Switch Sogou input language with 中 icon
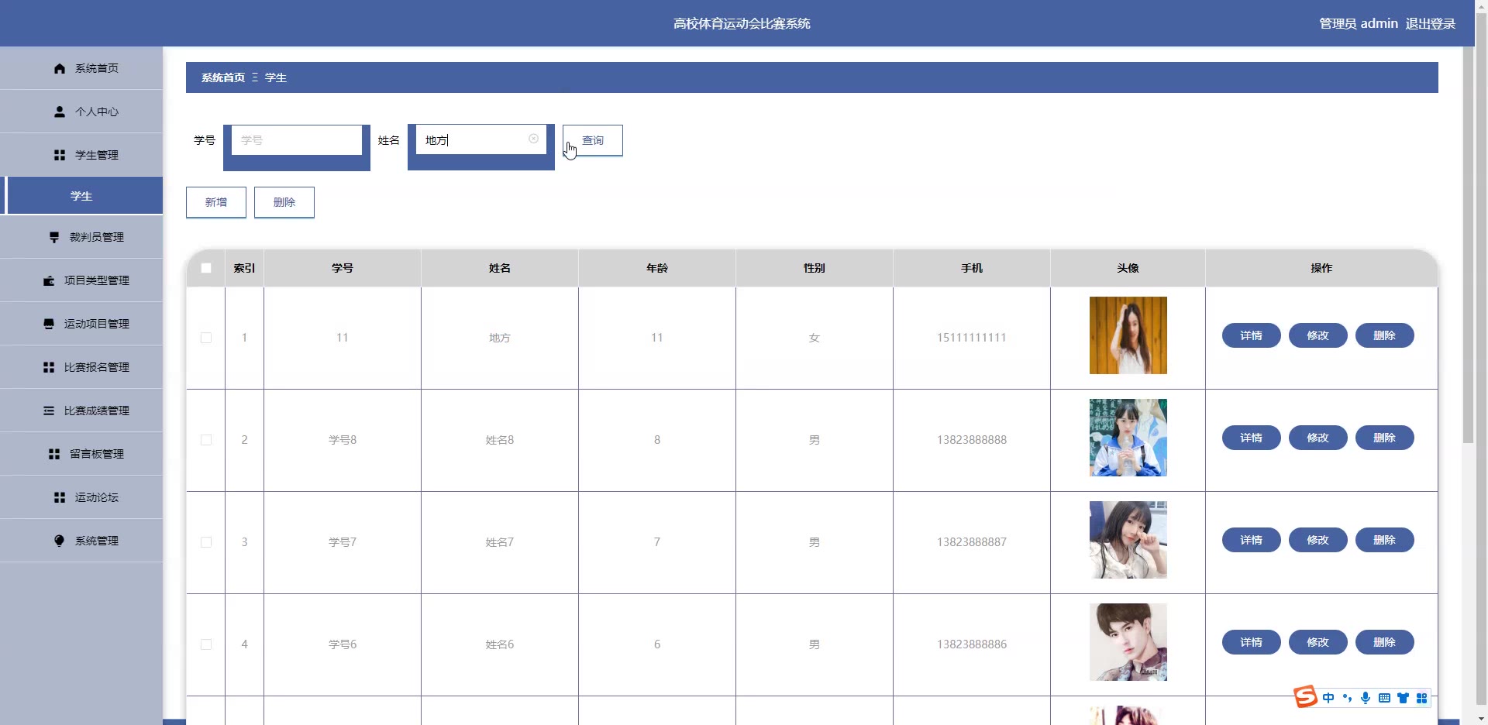 (1328, 698)
